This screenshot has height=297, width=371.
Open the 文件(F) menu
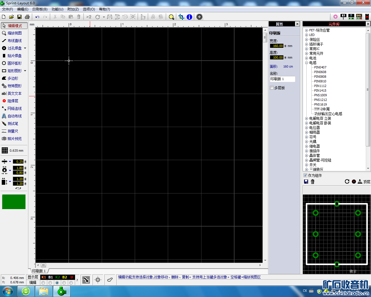(8, 9)
